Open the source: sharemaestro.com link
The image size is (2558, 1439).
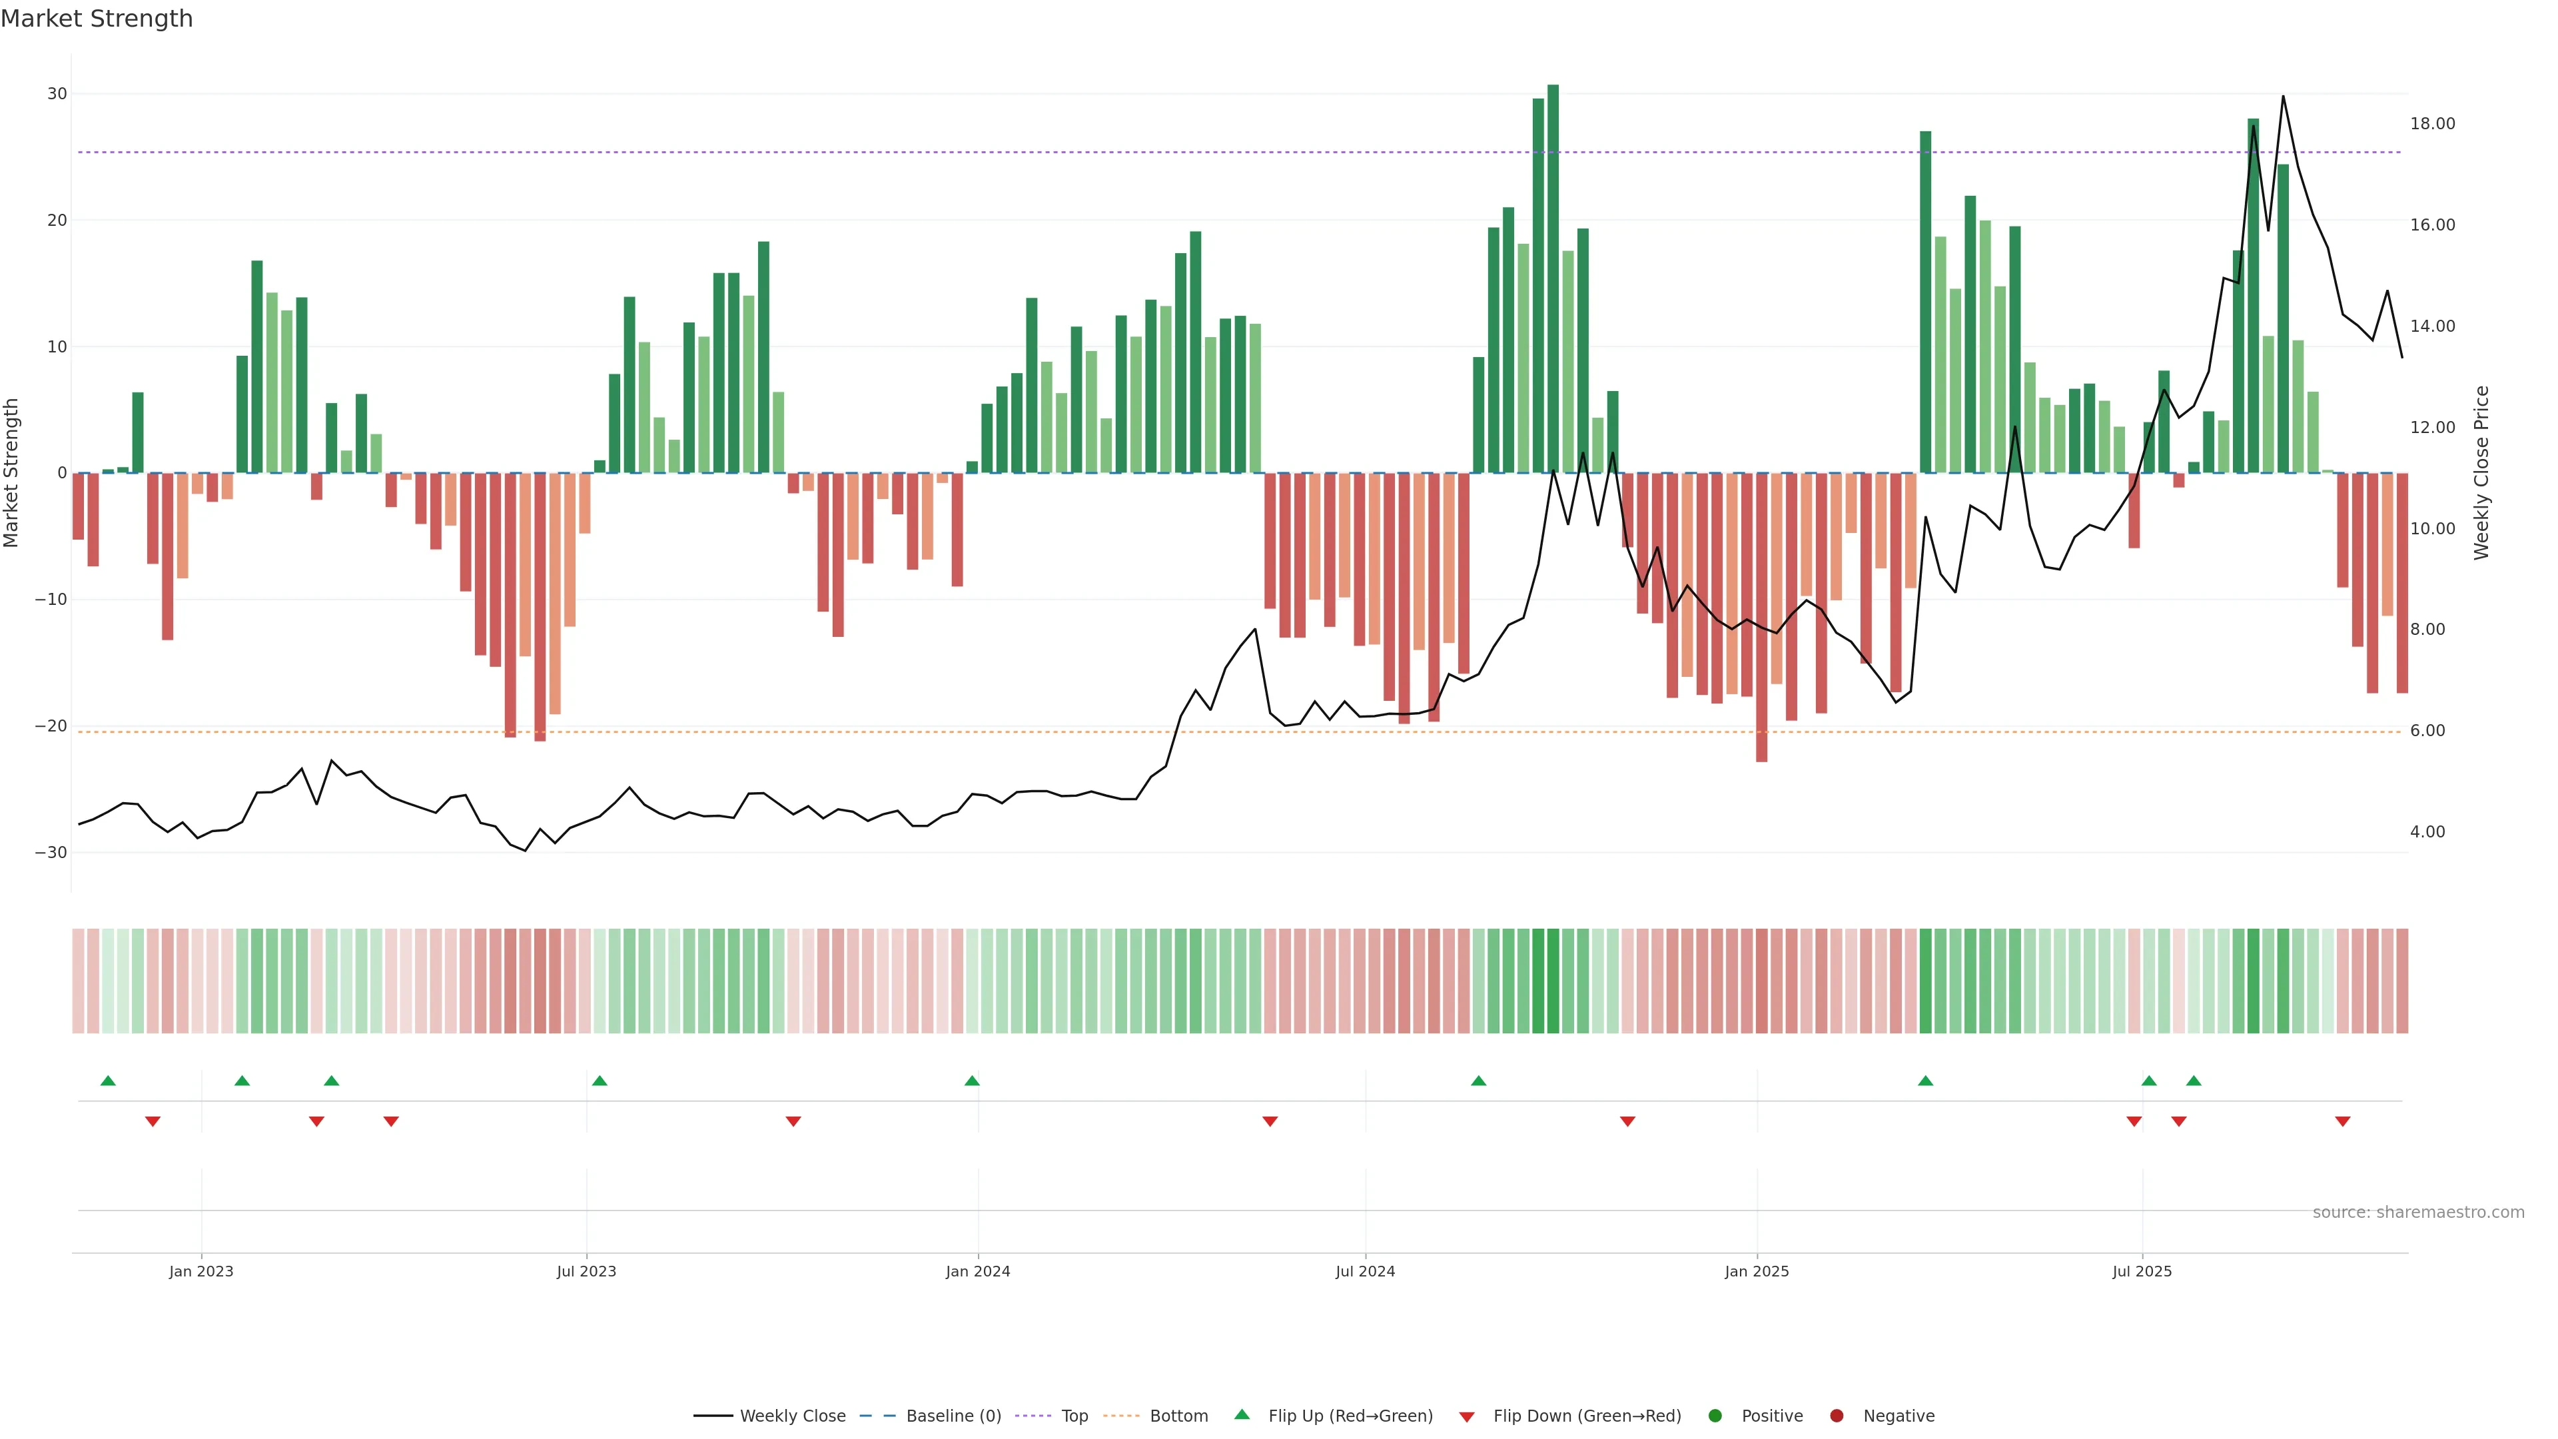click(x=2418, y=1212)
